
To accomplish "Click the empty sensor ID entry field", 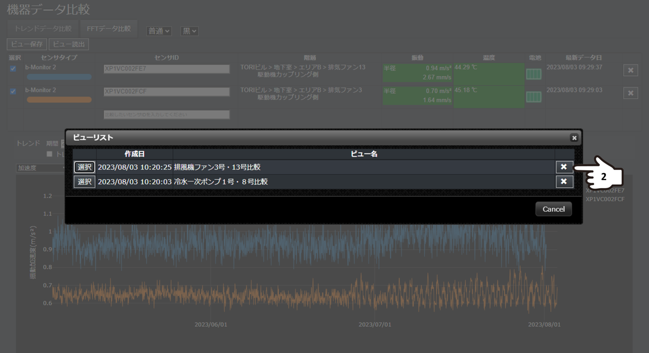I will 166,114.
